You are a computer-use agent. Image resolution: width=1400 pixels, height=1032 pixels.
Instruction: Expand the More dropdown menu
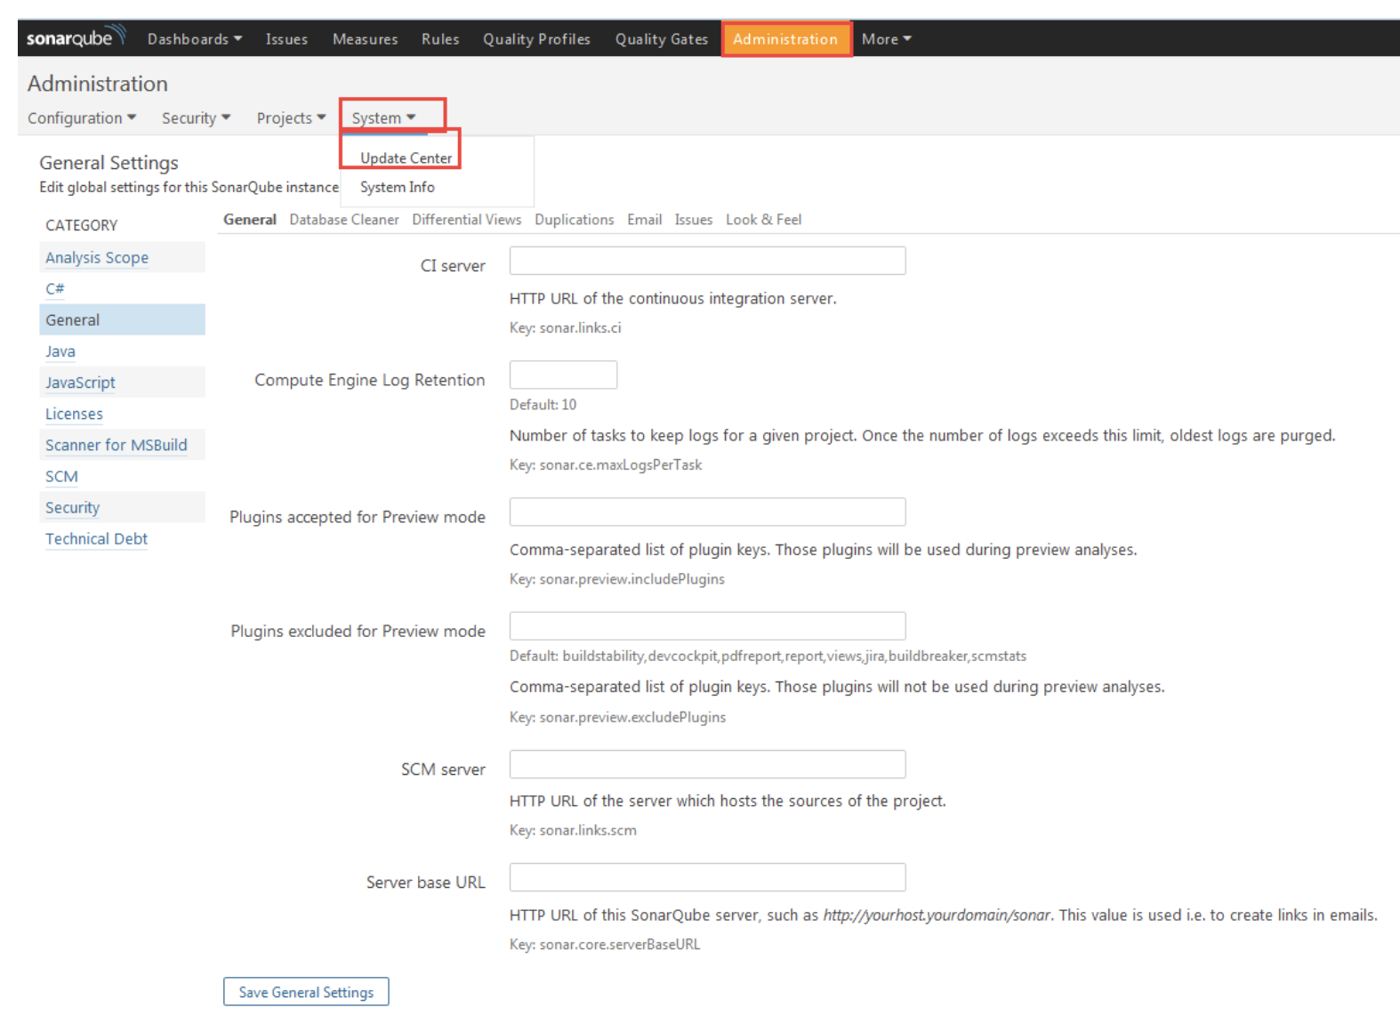pyautogui.click(x=886, y=39)
